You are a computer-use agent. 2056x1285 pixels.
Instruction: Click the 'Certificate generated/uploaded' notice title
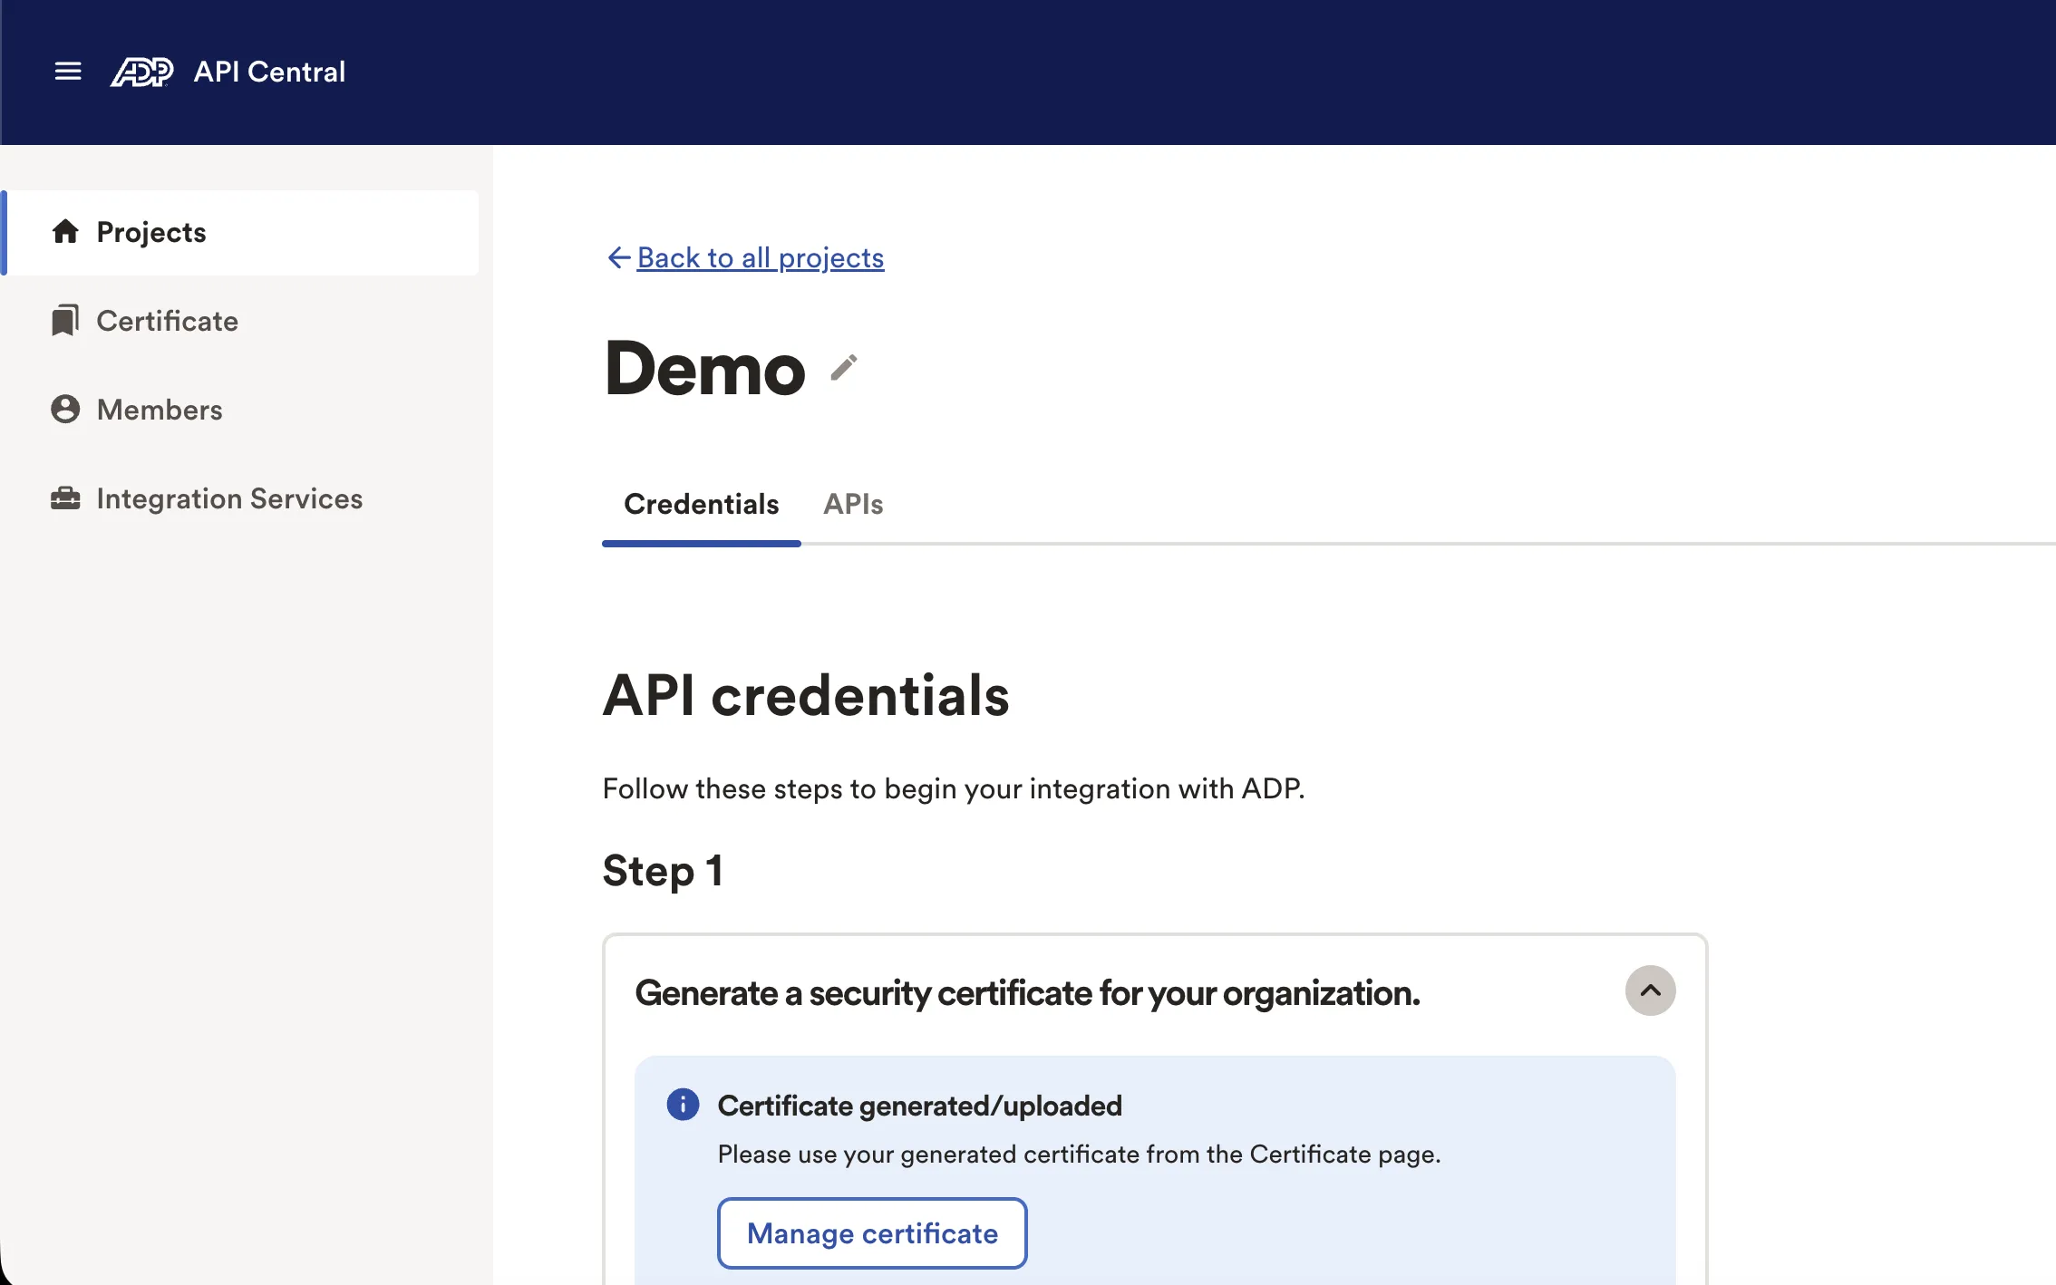coord(919,1106)
